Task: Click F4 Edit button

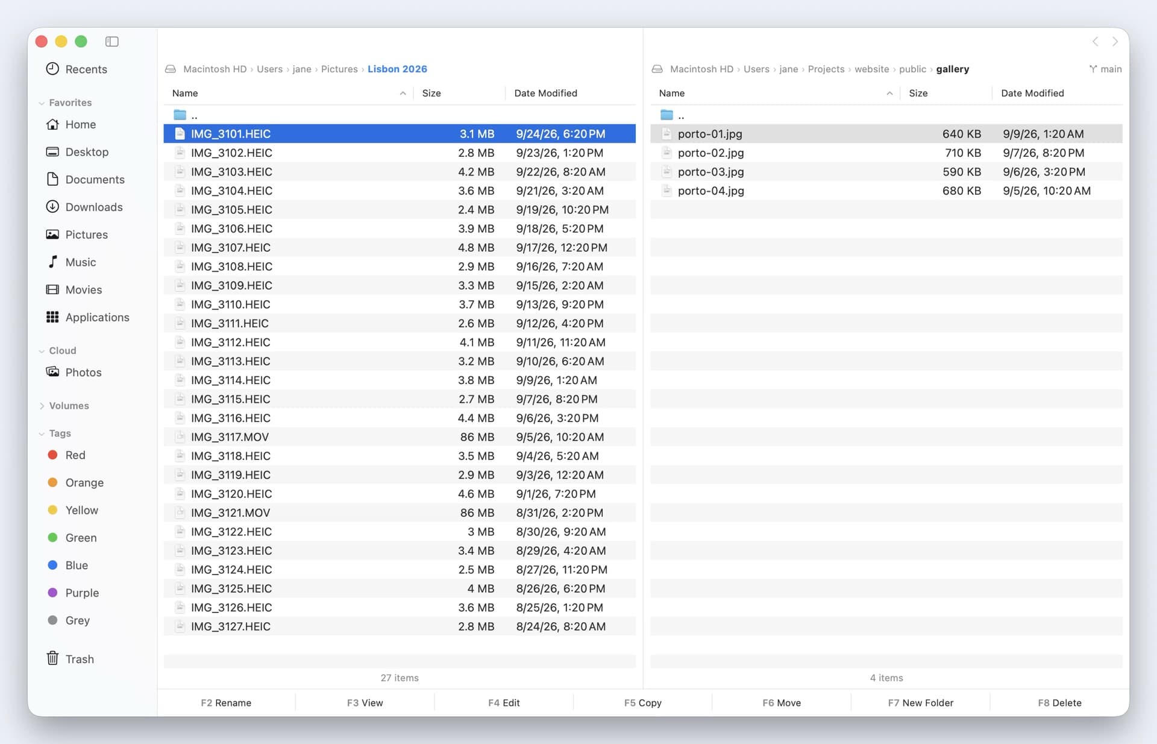Action: 504,702
